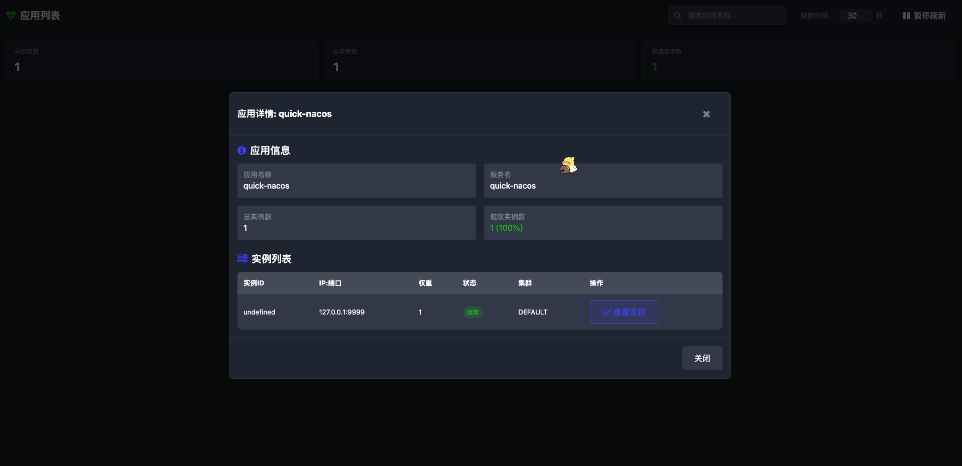Click the 总应用数 summary card
962x466 pixels.
coord(161,60)
